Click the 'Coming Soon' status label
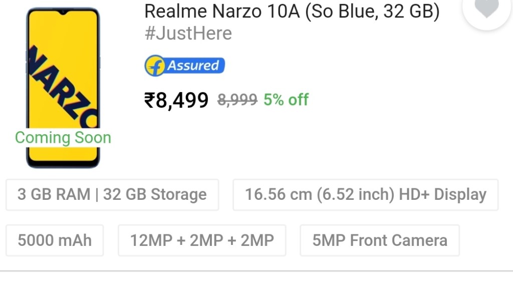 pyautogui.click(x=63, y=137)
